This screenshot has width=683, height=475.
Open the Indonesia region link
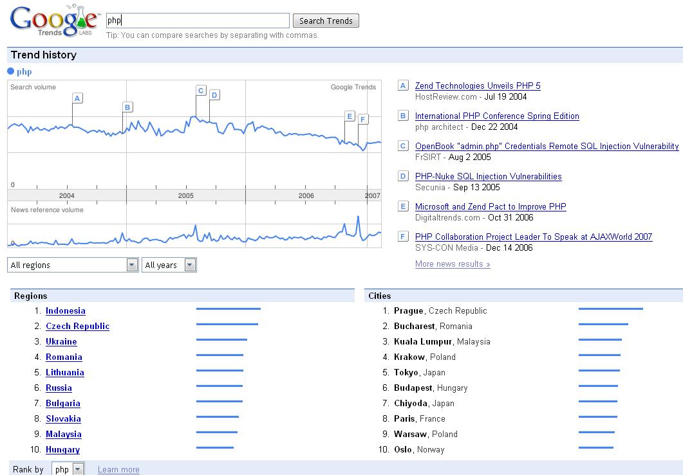(x=65, y=310)
